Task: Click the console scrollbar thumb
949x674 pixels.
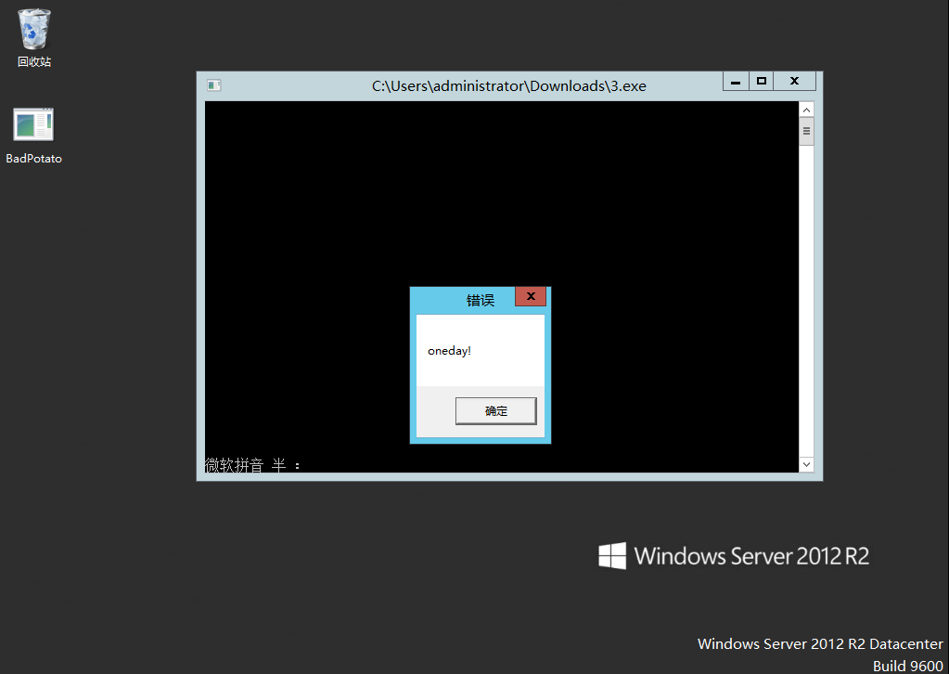Action: (805, 132)
